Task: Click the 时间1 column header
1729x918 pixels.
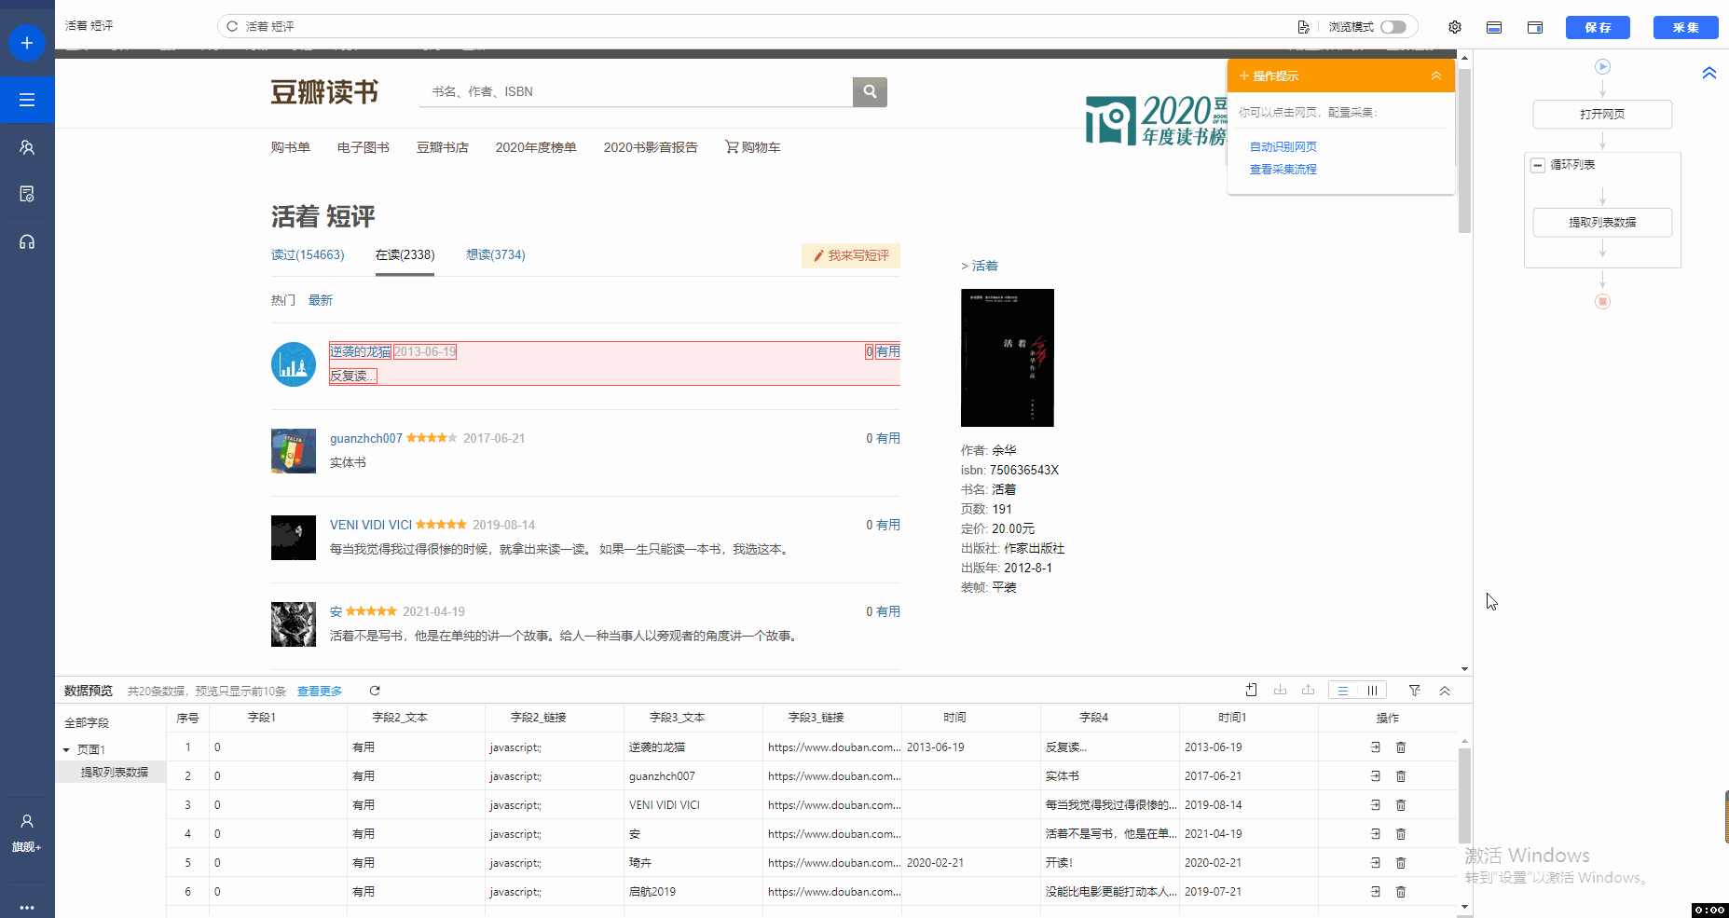Action: click(1232, 718)
